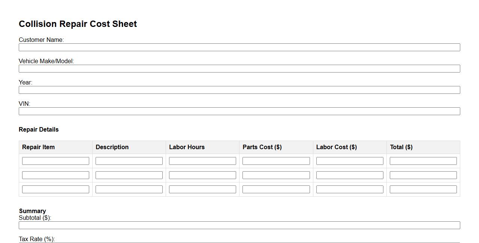Image resolution: width=479 pixels, height=243 pixels.
Task: Click third row Labor Cost input
Action: click(350, 189)
